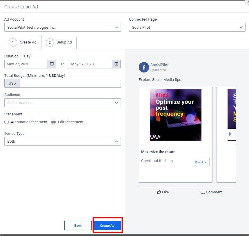Click the Download button in ad preview
249x236 pixels.
[x=201, y=162]
